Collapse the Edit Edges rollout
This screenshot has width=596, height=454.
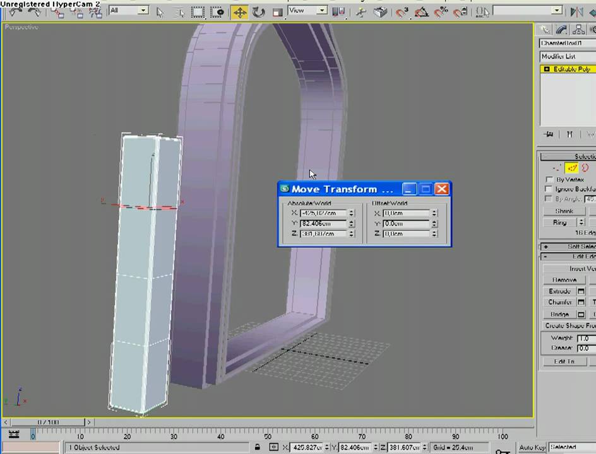(x=568, y=257)
